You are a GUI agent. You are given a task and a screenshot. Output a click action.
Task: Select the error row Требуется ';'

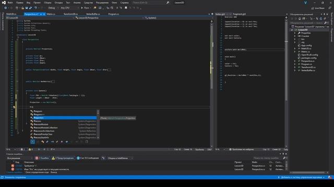(x=147, y=166)
